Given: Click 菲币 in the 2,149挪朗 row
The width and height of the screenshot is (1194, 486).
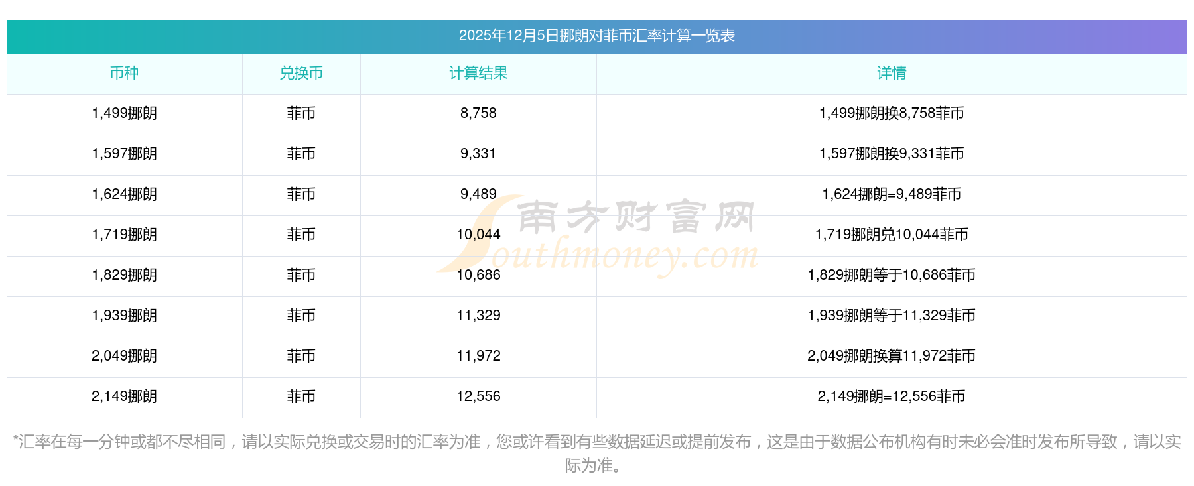Looking at the screenshot, I should tap(301, 396).
